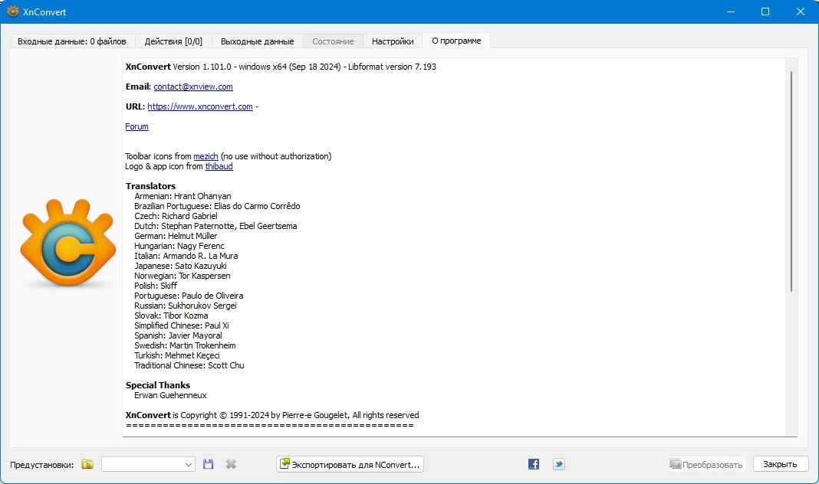Switch to the Входные данные tab

72,41
